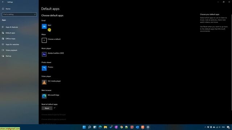
Task: Open the blue pen app taskbar icon
Action: [111, 127]
